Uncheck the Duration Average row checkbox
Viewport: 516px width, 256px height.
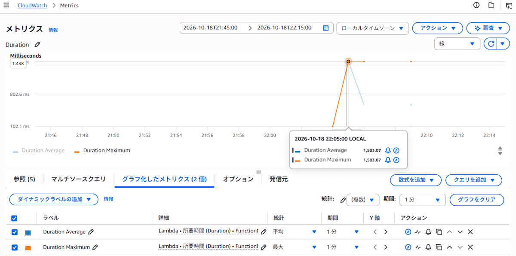pyautogui.click(x=14, y=232)
